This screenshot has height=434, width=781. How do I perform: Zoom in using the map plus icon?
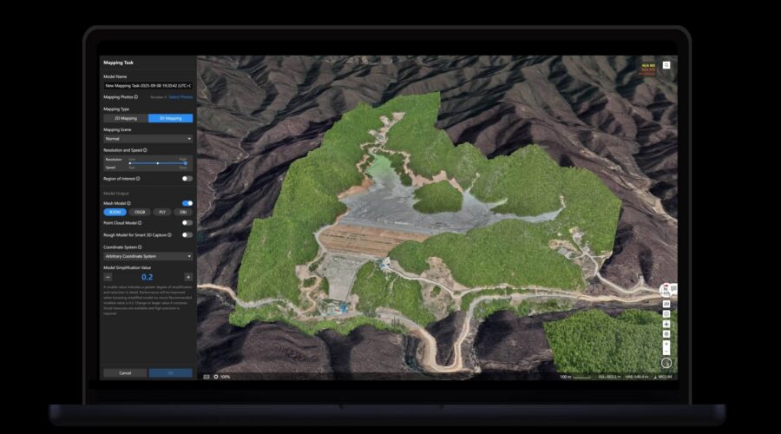tap(666, 343)
